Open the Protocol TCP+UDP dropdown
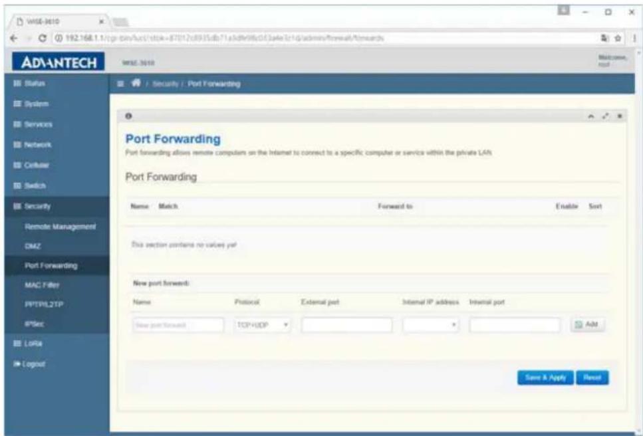Viewport: 643px width, 436px height. tap(263, 325)
